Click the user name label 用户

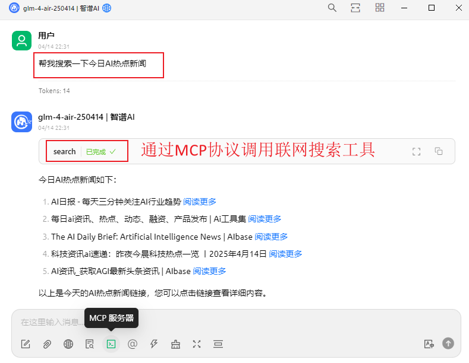pyautogui.click(x=46, y=36)
